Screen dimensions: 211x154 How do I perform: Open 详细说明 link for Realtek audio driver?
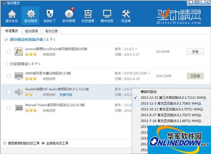(49, 94)
